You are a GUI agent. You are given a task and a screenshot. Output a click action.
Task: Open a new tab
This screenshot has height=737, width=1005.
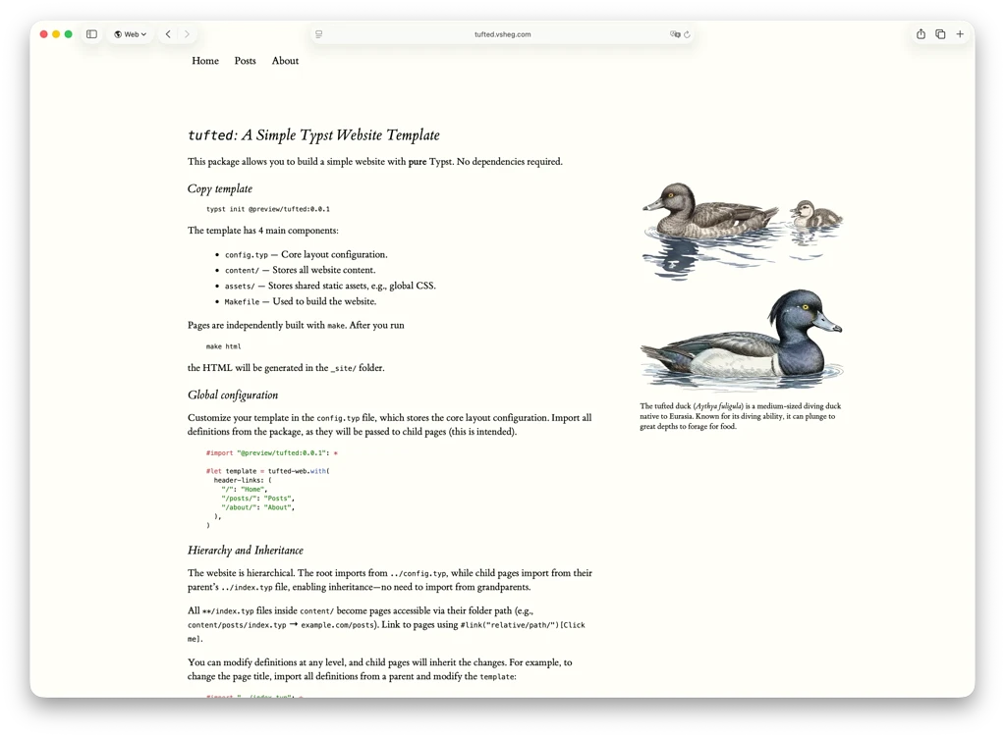(x=960, y=34)
